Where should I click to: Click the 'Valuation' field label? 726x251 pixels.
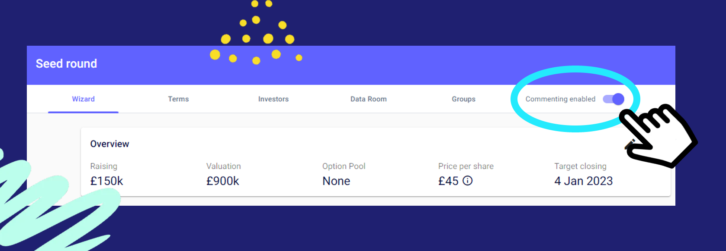pos(223,166)
